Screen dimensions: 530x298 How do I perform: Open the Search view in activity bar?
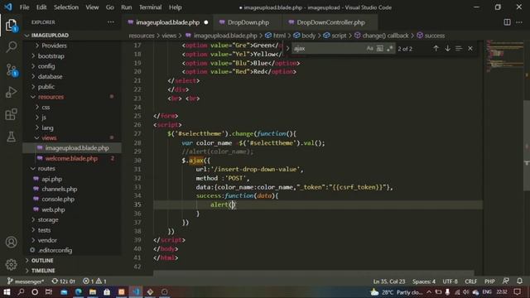pos(11,46)
